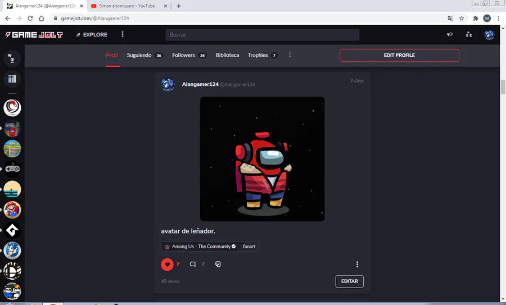This screenshot has width=506, height=305.
Task: Bookmark this page with the star
Action: click(x=462, y=19)
